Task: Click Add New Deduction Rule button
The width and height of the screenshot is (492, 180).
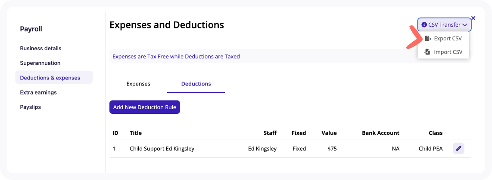Action: tap(145, 107)
